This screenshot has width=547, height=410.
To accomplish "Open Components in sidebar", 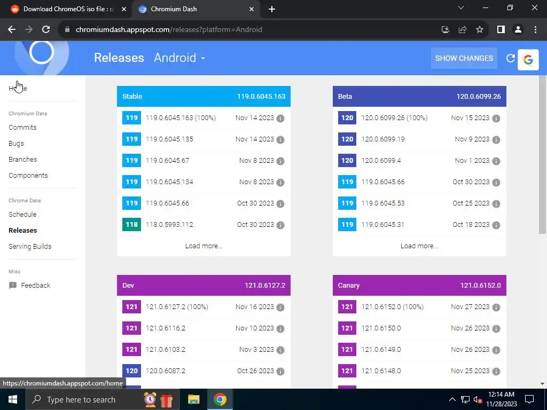I will [x=28, y=176].
